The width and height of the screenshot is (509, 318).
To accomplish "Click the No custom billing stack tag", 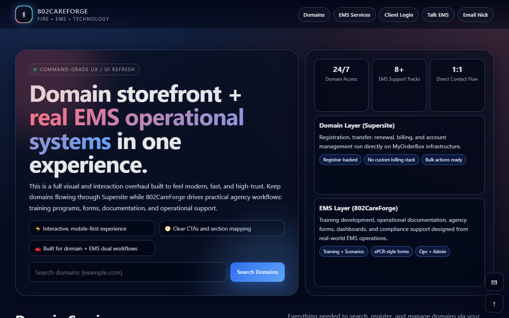I will point(391,159).
